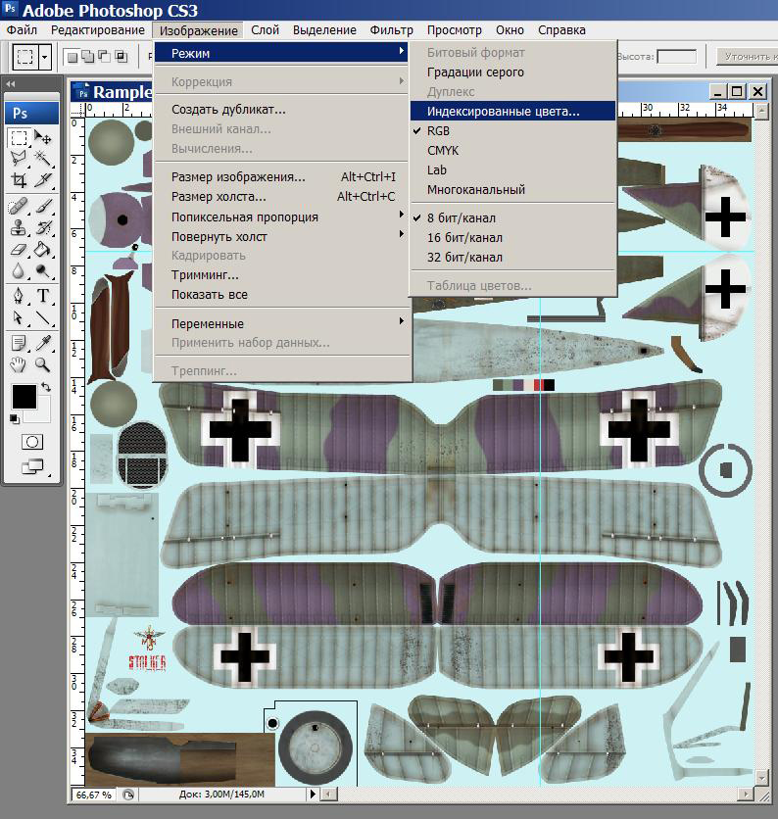Collapse the toolbox with the double arrow
This screenshot has height=819, width=778.
tap(11, 83)
